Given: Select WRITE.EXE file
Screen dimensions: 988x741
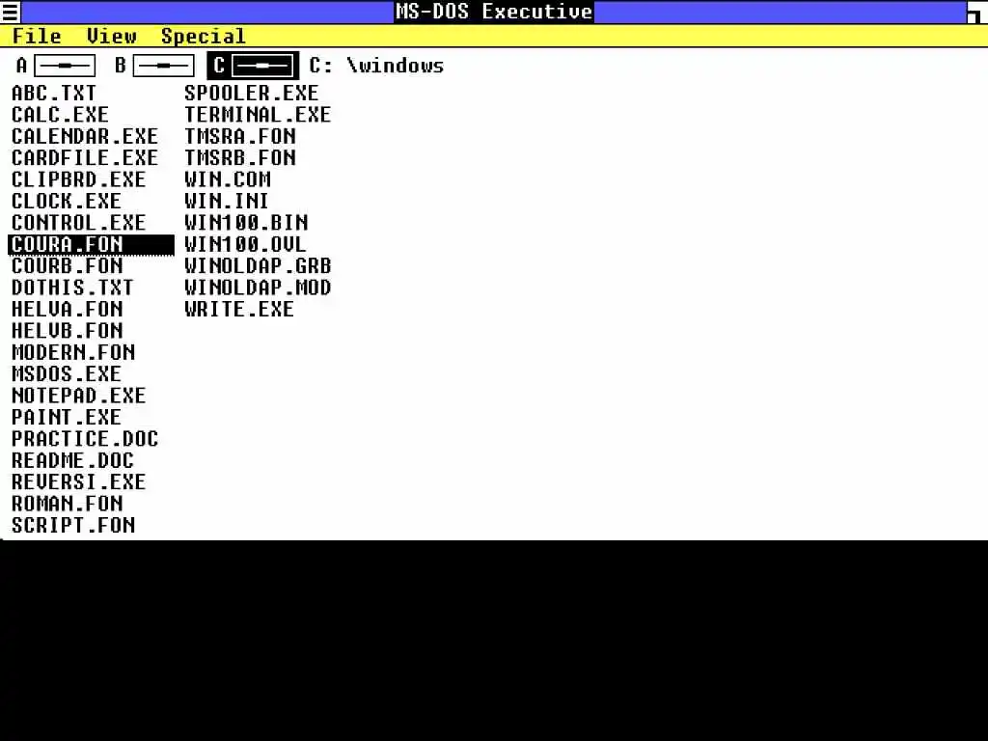Looking at the screenshot, I should [239, 310].
